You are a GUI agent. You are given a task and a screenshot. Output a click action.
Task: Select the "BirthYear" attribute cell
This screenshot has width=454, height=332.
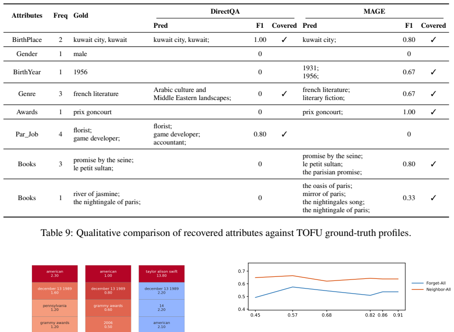[27, 72]
